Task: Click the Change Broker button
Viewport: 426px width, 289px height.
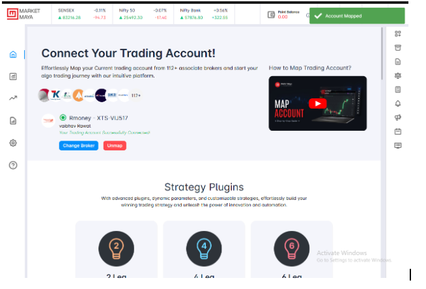Action: tap(79, 145)
